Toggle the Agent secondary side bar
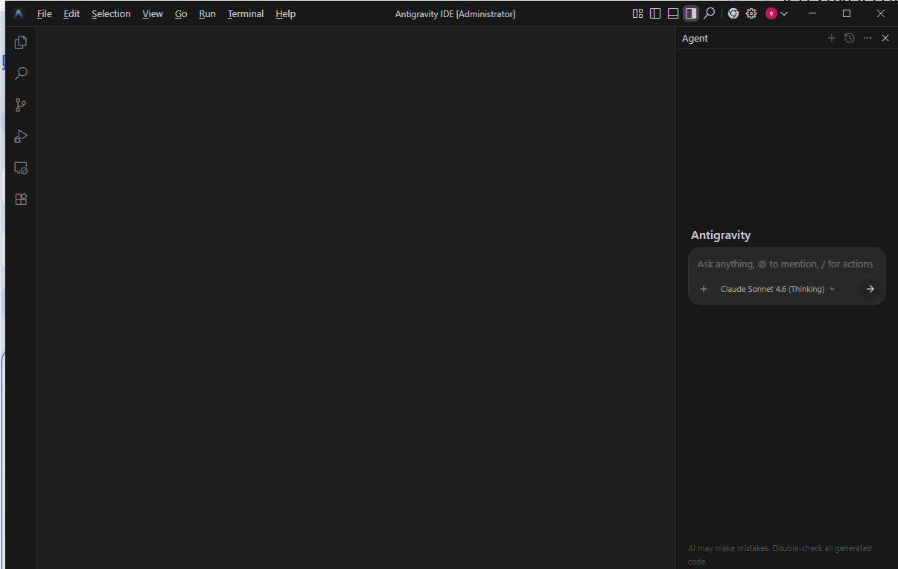This screenshot has height=569, width=898. [x=691, y=13]
